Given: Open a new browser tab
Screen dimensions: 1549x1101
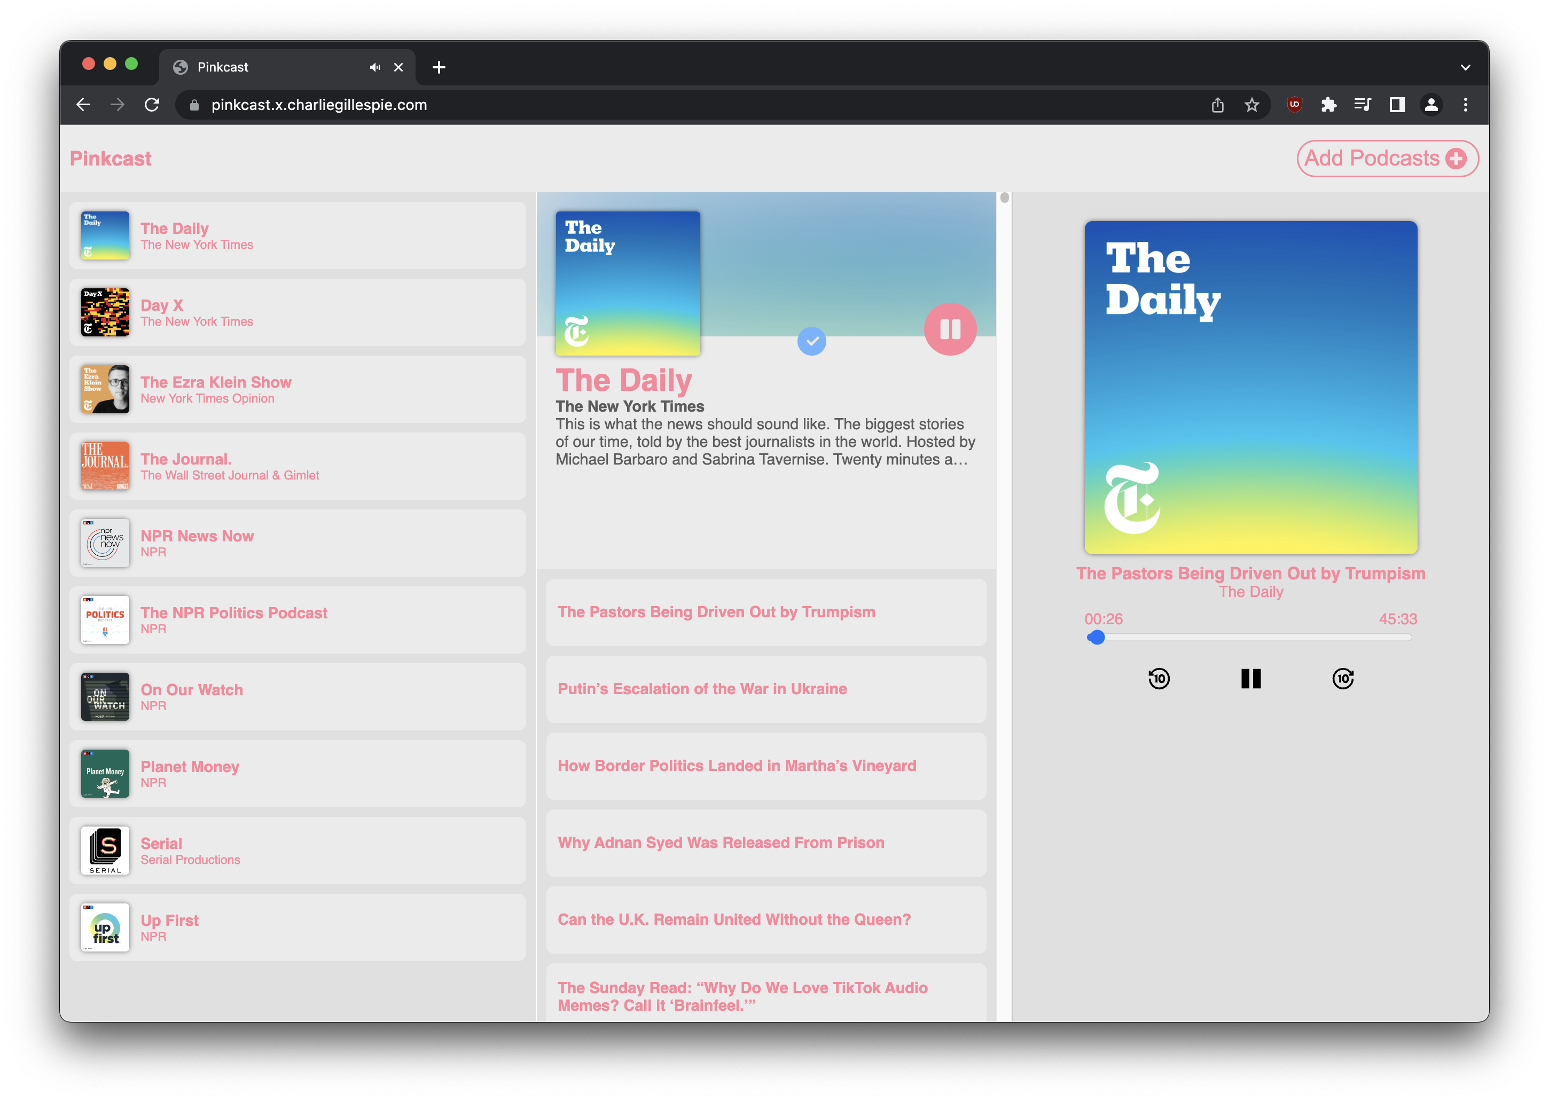Looking at the screenshot, I should coord(439,67).
